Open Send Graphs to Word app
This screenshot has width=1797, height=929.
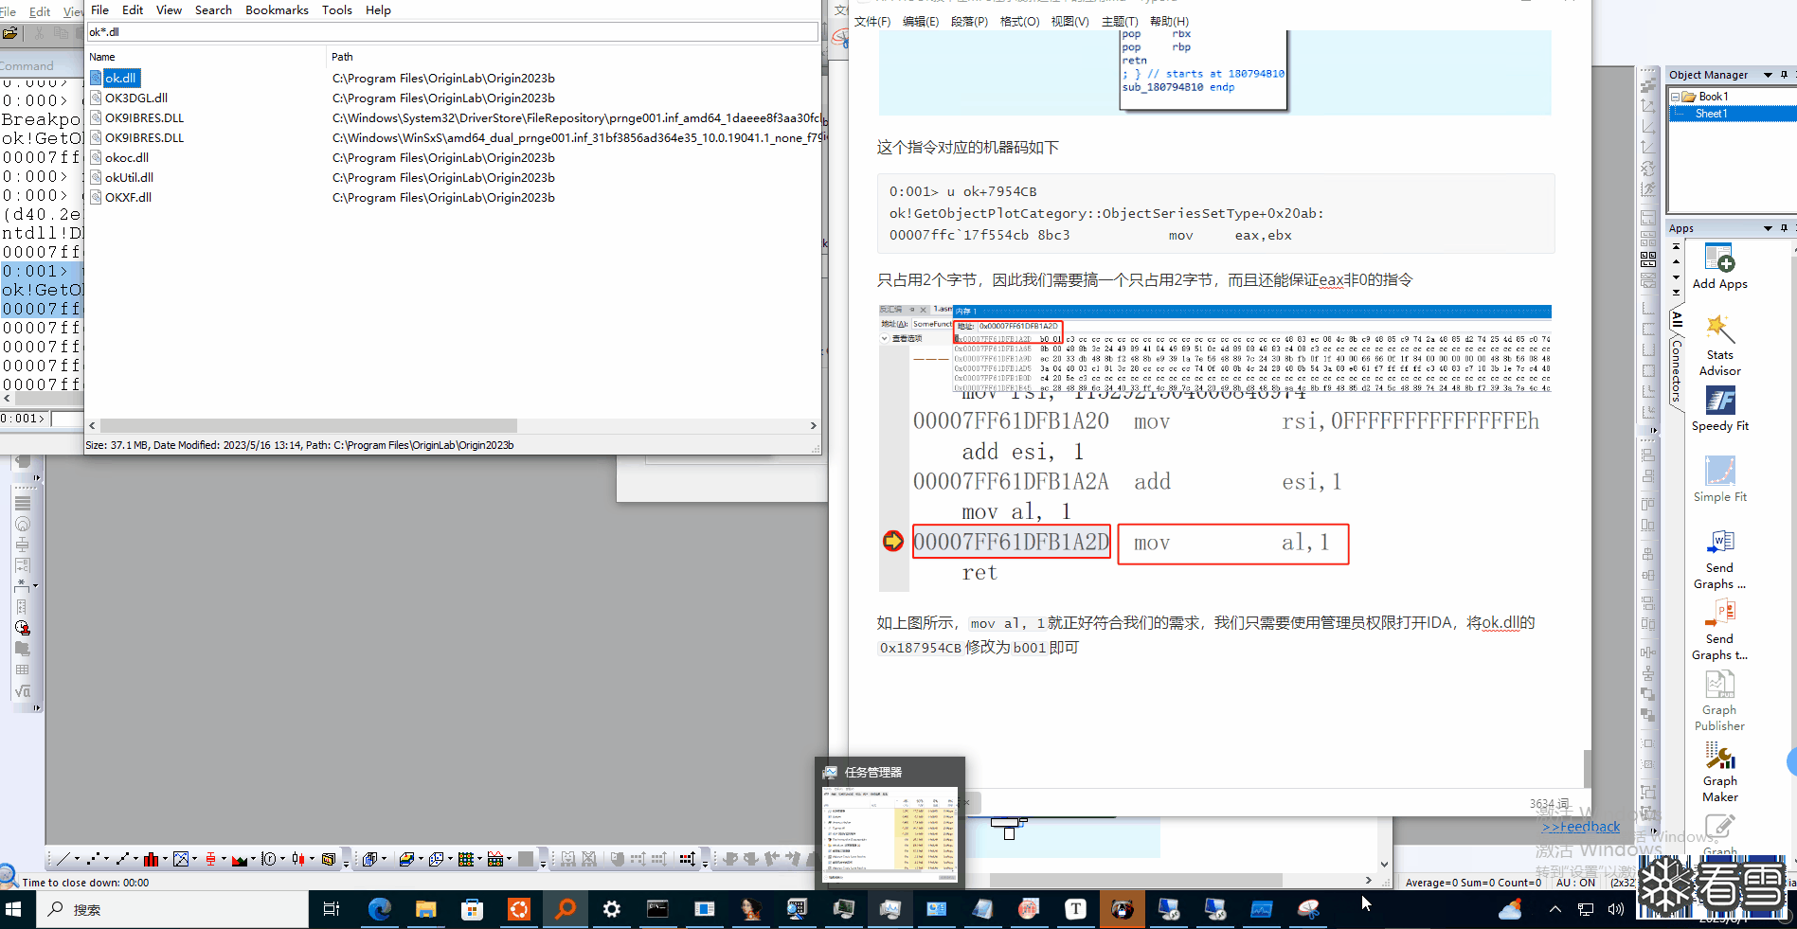click(x=1719, y=559)
